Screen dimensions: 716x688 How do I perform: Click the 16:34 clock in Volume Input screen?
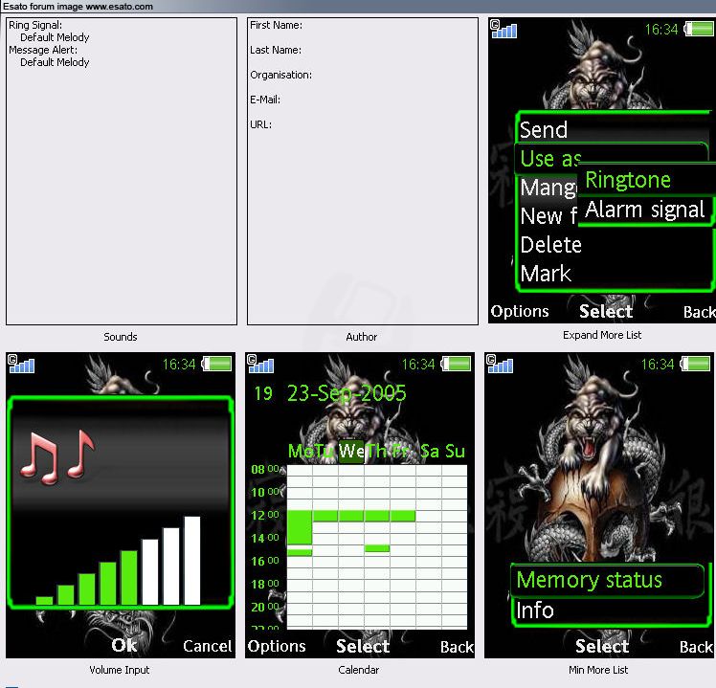tap(179, 365)
